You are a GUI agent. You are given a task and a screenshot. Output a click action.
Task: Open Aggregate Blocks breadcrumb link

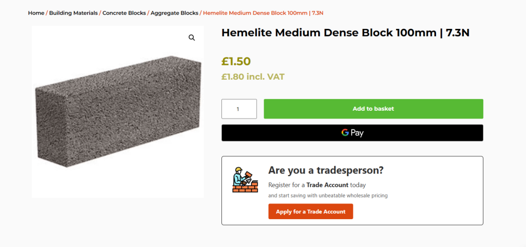coord(174,13)
